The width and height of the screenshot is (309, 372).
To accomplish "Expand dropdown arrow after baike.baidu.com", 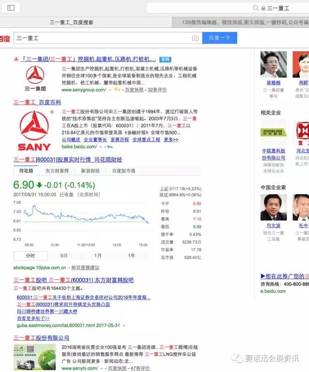I will click(101, 147).
